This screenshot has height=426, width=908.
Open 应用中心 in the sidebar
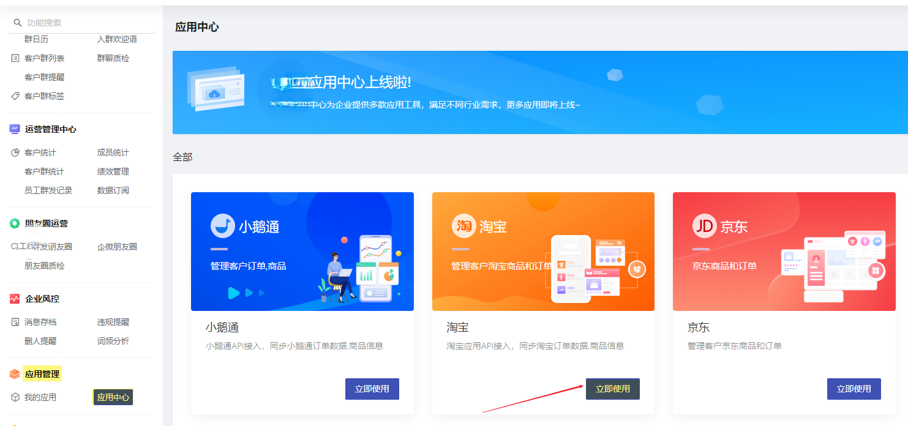tap(113, 397)
